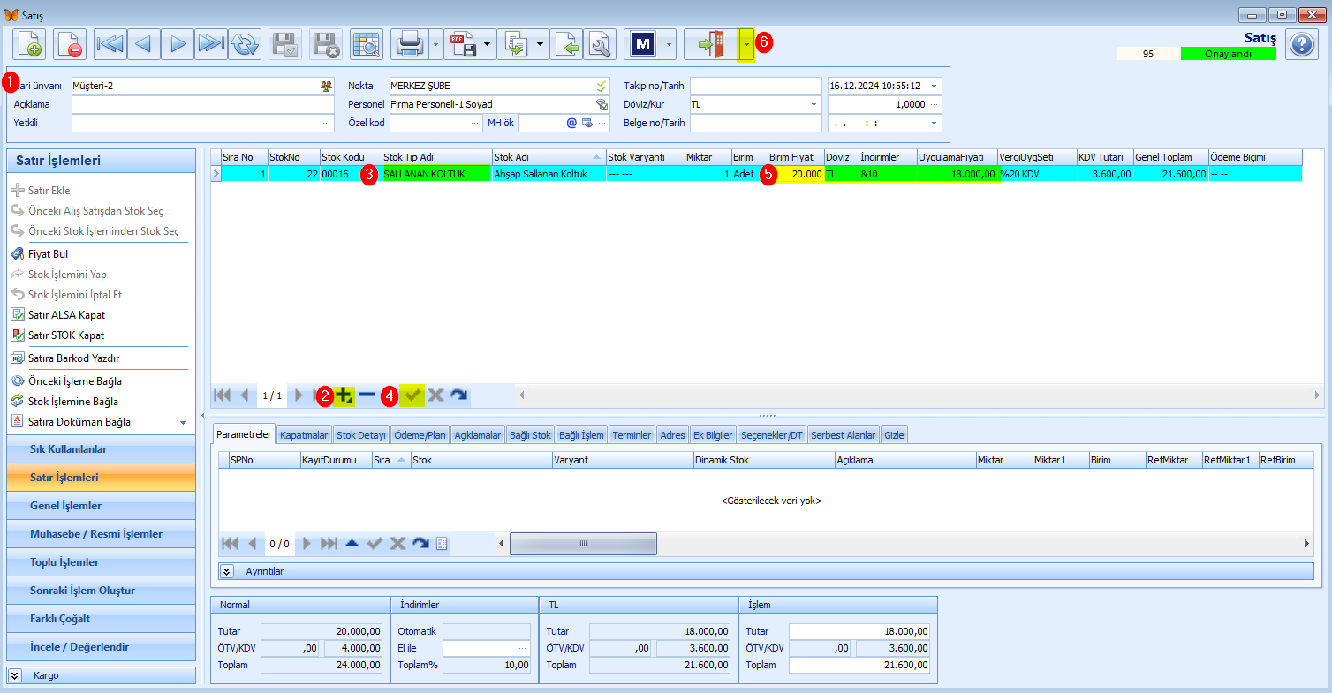The image size is (1332, 693).
Task: Click the copy documents icon with the green arrow
Action: [515, 44]
